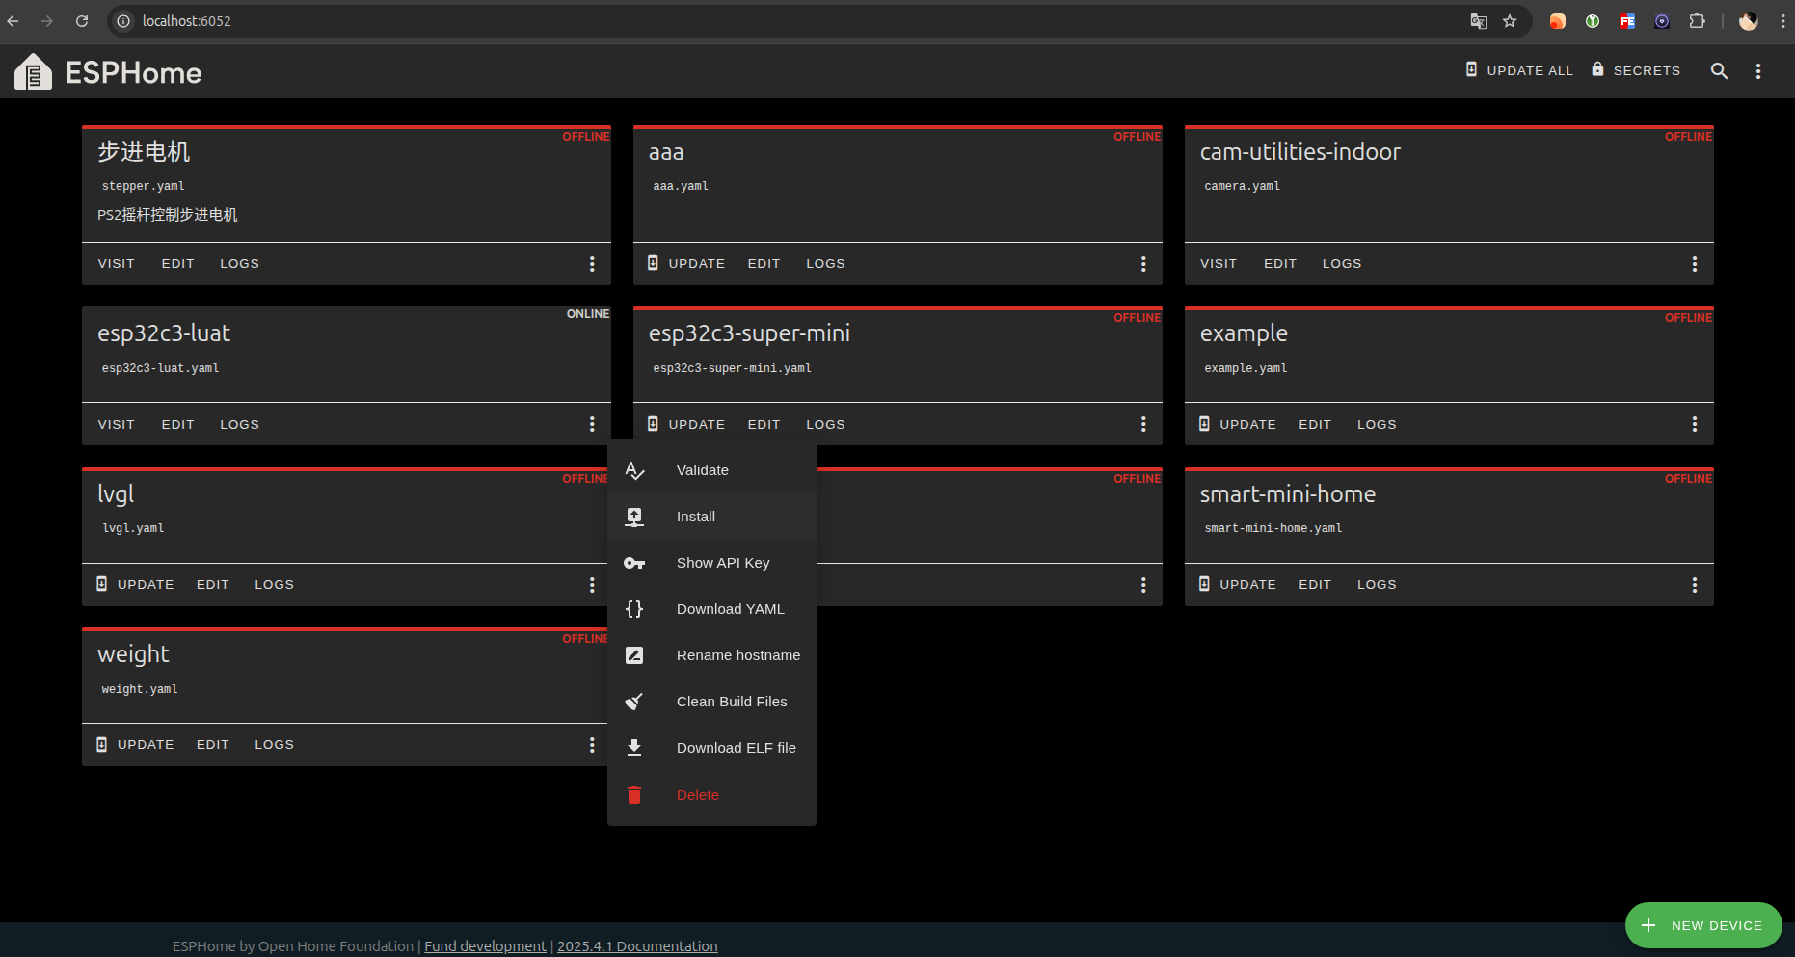Viewport: 1795px width, 957px height.
Task: Open more options for 步进电机 card
Action: (x=592, y=264)
